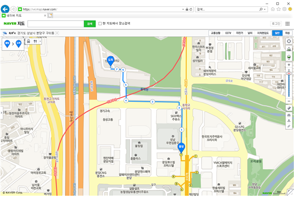Image resolution: width=294 pixels, height=198 pixels.
Task: Click route waypoint 2 near 동막교사거리
Action: click(179, 108)
